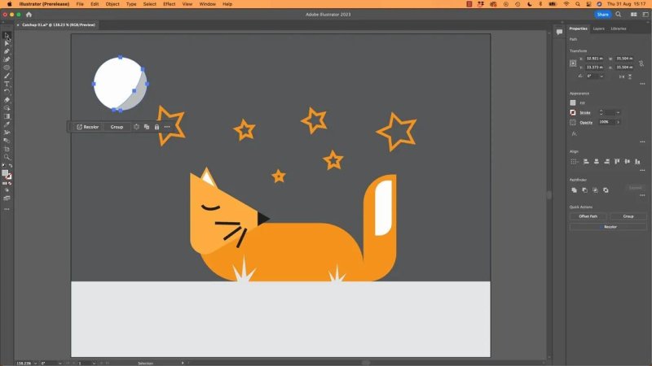The image size is (652, 366).
Task: Select the Rotate tool
Action: (x=7, y=92)
